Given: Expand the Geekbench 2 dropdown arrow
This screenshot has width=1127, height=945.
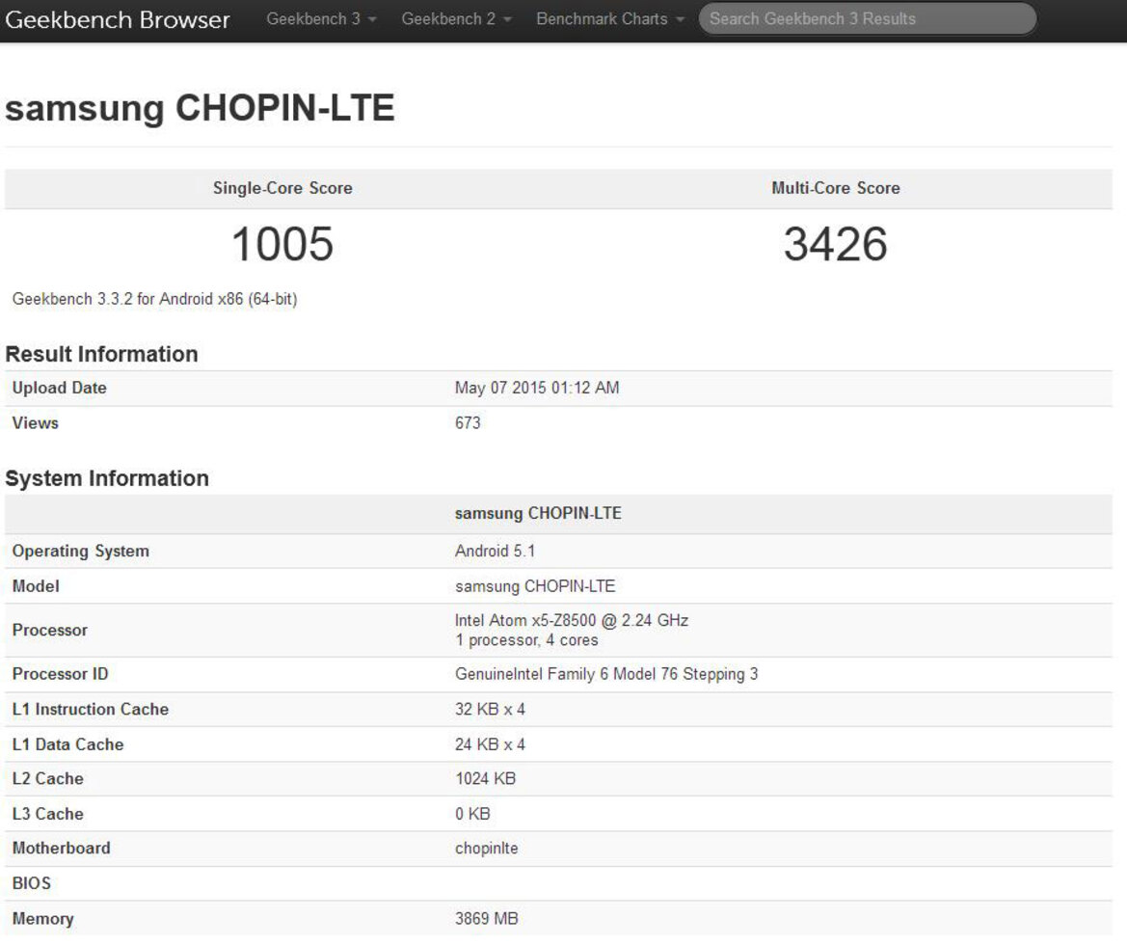Looking at the screenshot, I should [x=507, y=20].
